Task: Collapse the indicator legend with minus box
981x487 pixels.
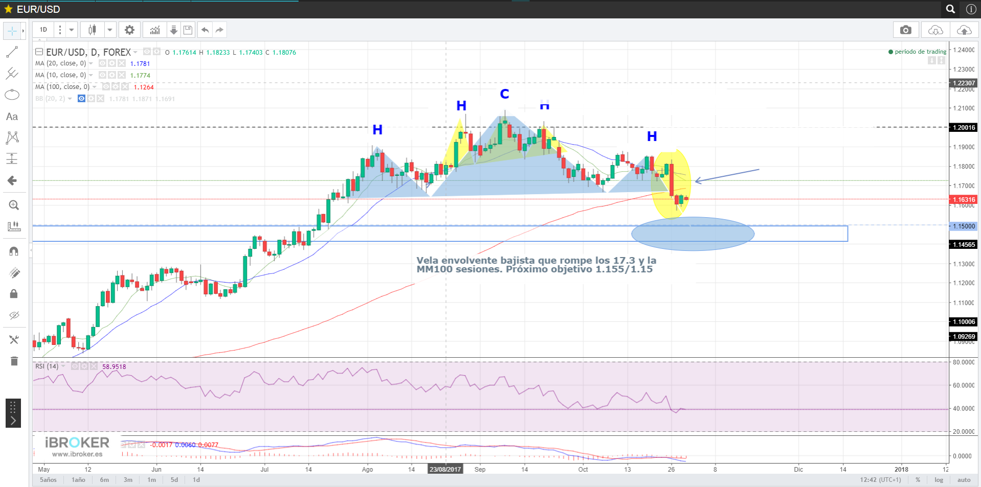Action: pos(39,52)
